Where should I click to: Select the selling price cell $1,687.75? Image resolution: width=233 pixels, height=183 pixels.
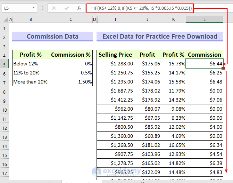point(115,91)
